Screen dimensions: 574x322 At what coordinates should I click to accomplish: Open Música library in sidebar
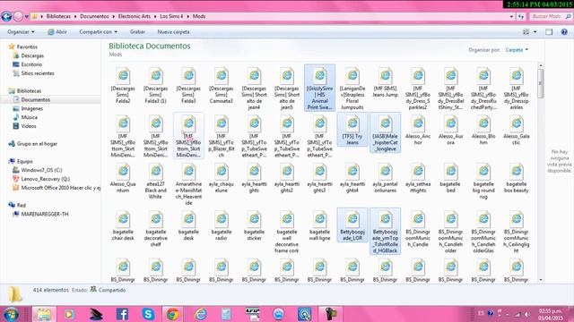point(30,117)
